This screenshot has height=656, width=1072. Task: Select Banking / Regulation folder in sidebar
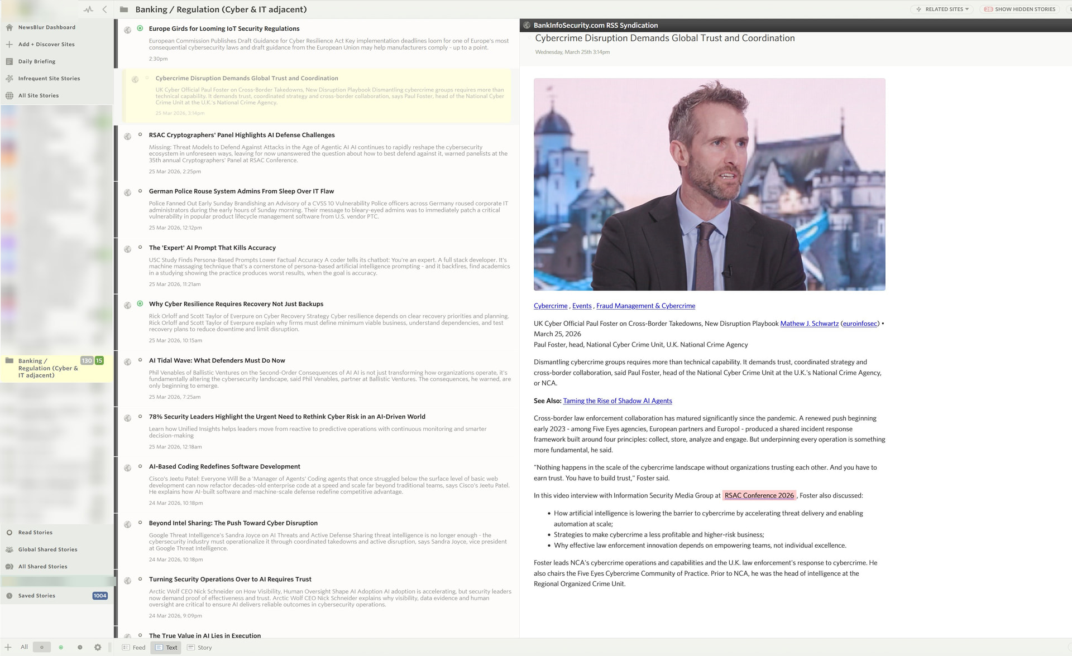coord(47,368)
